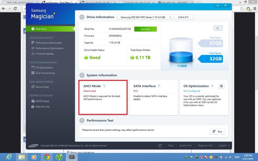Screen dimensions: 258x161
Task: Click the network signal tray icon
Action: click(225, 157)
